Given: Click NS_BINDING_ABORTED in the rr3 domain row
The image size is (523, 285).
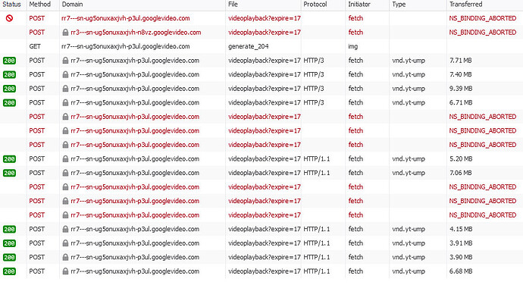Looking at the screenshot, I should (x=483, y=33).
